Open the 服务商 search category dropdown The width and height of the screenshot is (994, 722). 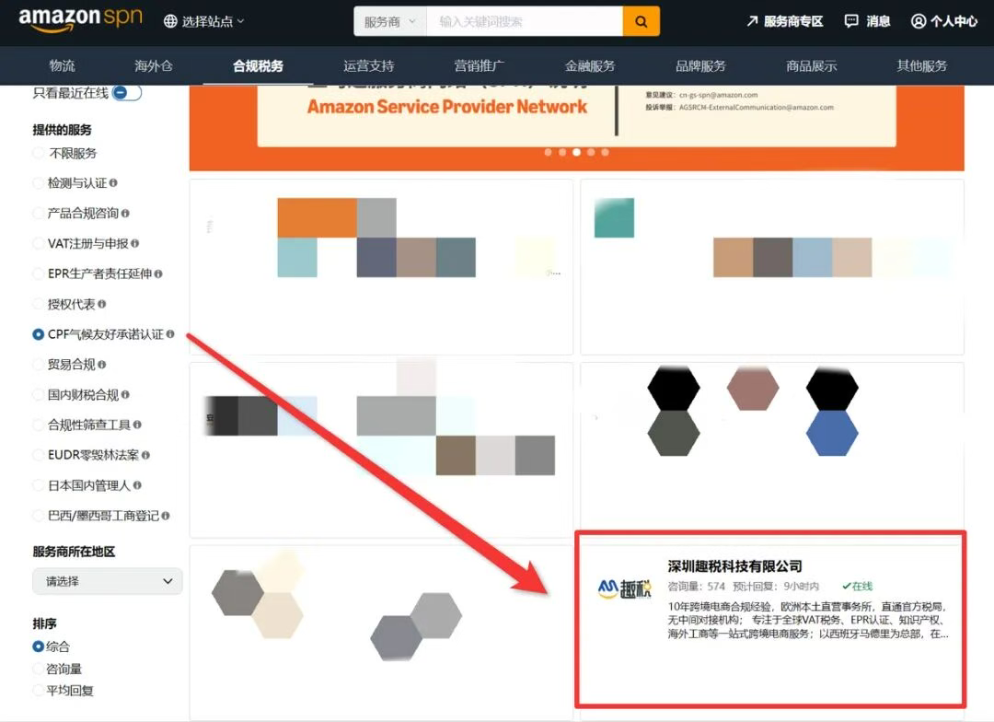[389, 20]
